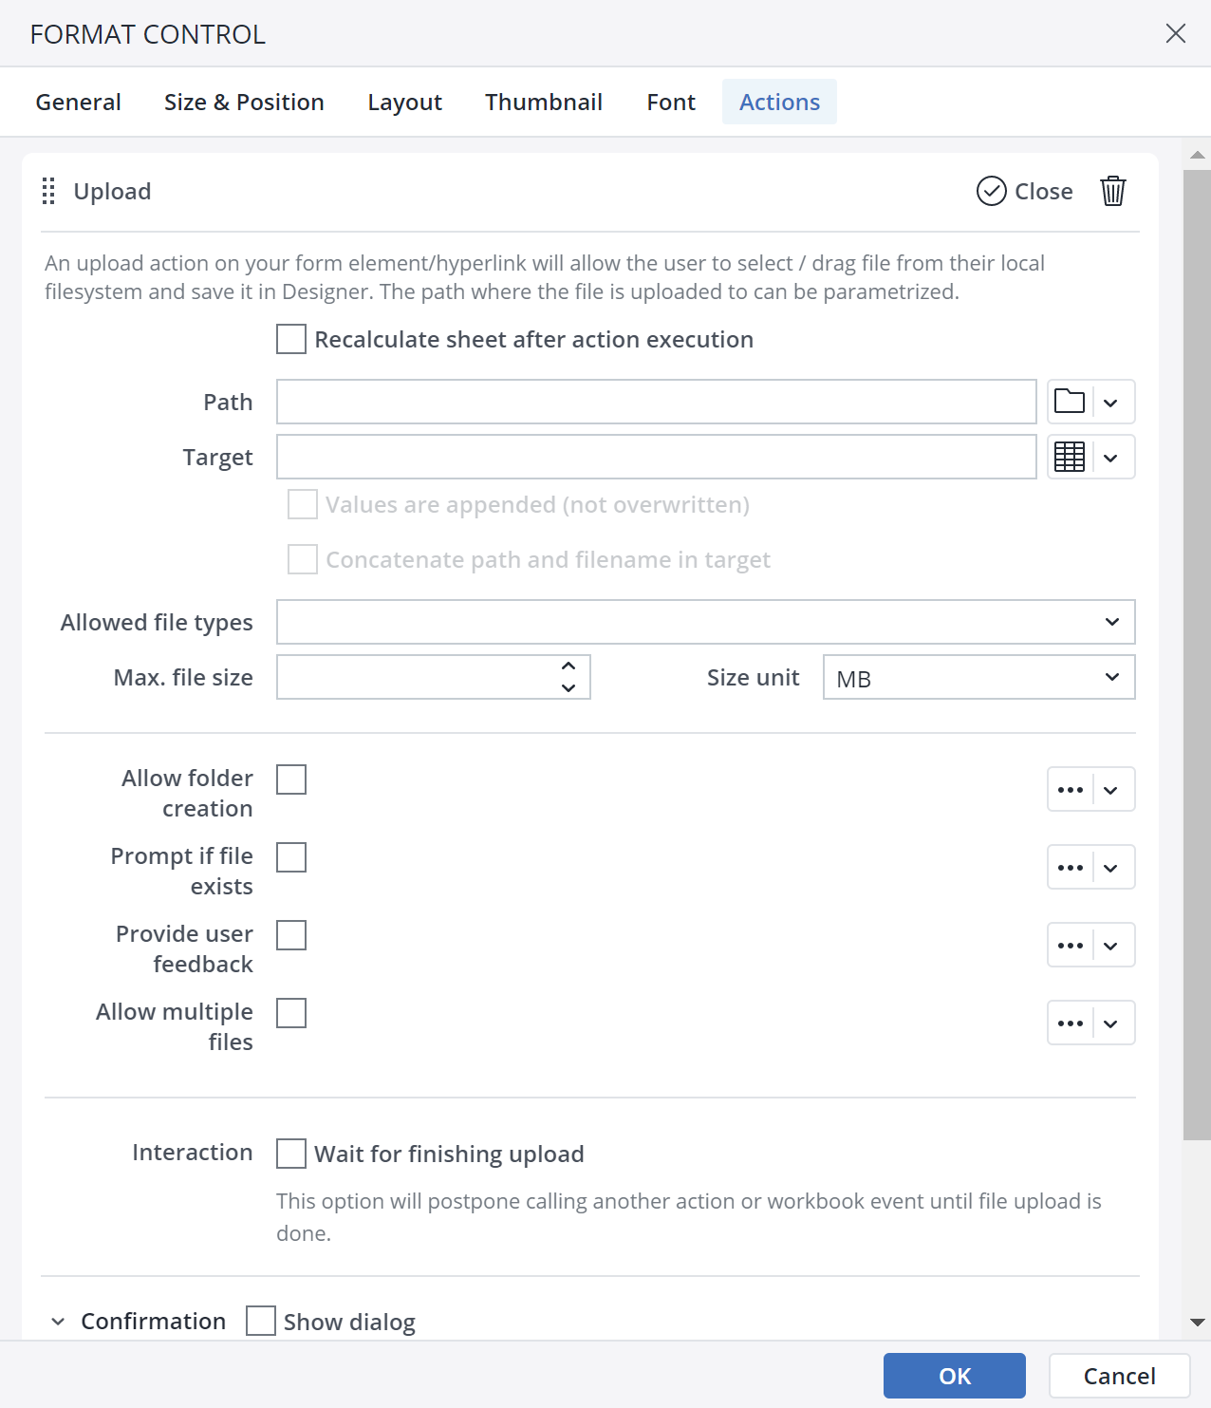Check Allow folder creation
Viewport: 1211px width, 1408px height.
[x=291, y=779]
